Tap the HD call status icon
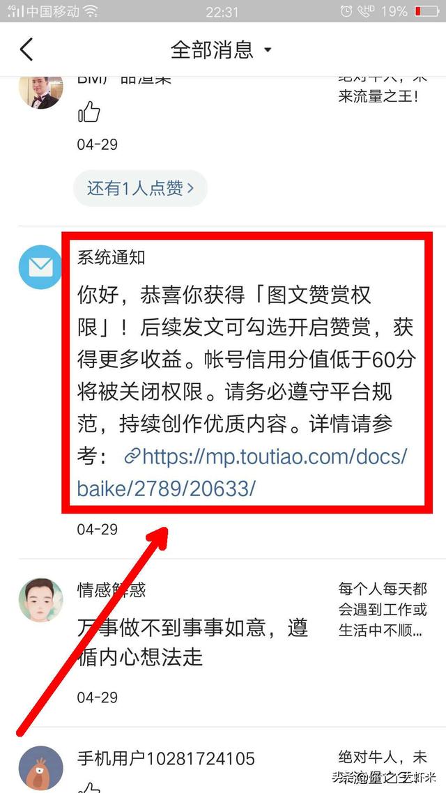This screenshot has height=793, width=446. pyautogui.click(x=366, y=10)
